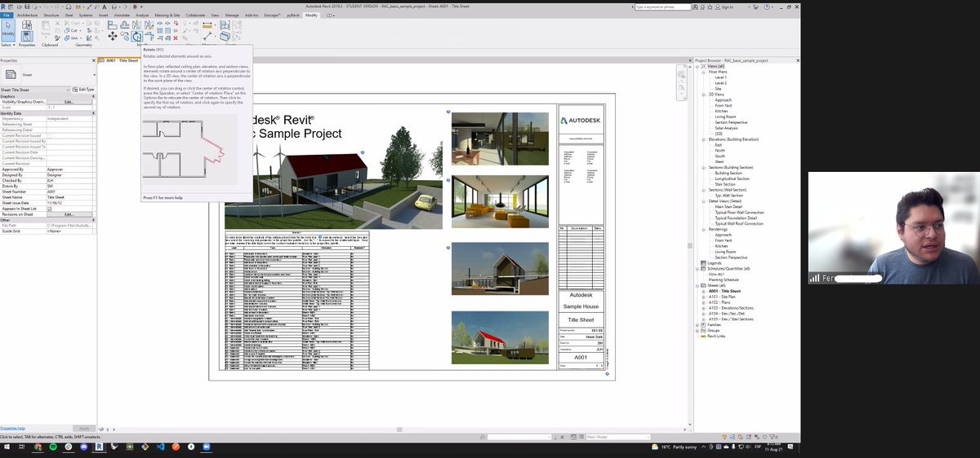Viewport: 980px width, 458px height.
Task: Toggle Appears In Sheet List checkbox
Action: [x=50, y=209]
